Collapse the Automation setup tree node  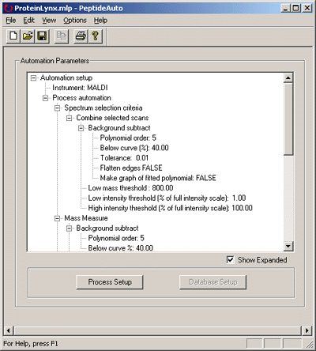click(x=33, y=77)
